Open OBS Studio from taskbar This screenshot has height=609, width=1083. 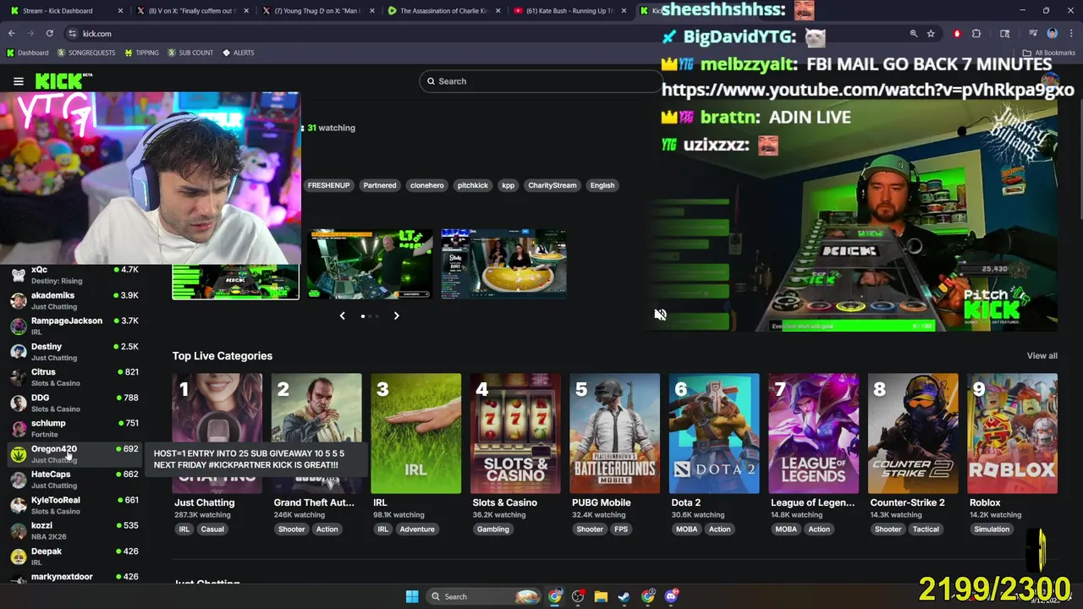578,596
